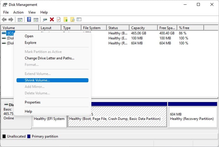Click the checklist settings toolbar icon
Image resolution: width=219 pixels, height=147 pixels.
pyautogui.click(x=79, y=19)
